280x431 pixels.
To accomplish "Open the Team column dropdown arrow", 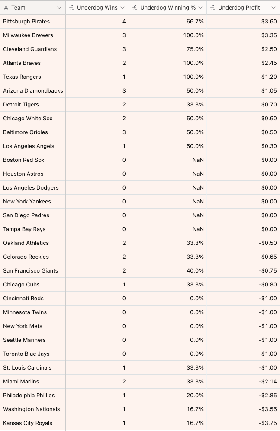I will tap(59, 8).
